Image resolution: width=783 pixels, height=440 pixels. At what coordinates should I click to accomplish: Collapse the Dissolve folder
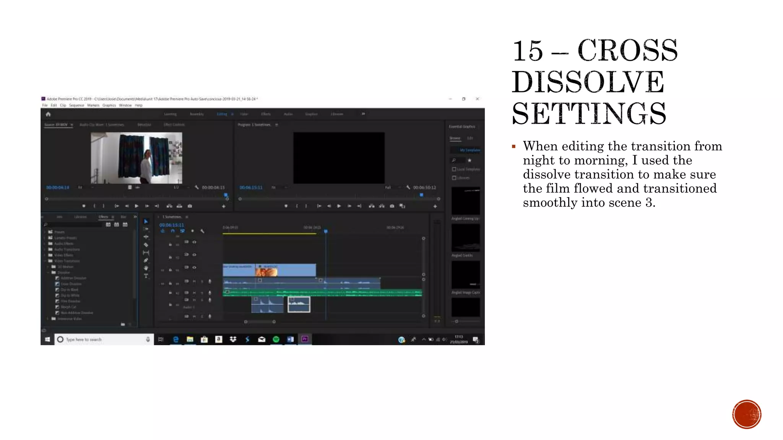tap(48, 273)
